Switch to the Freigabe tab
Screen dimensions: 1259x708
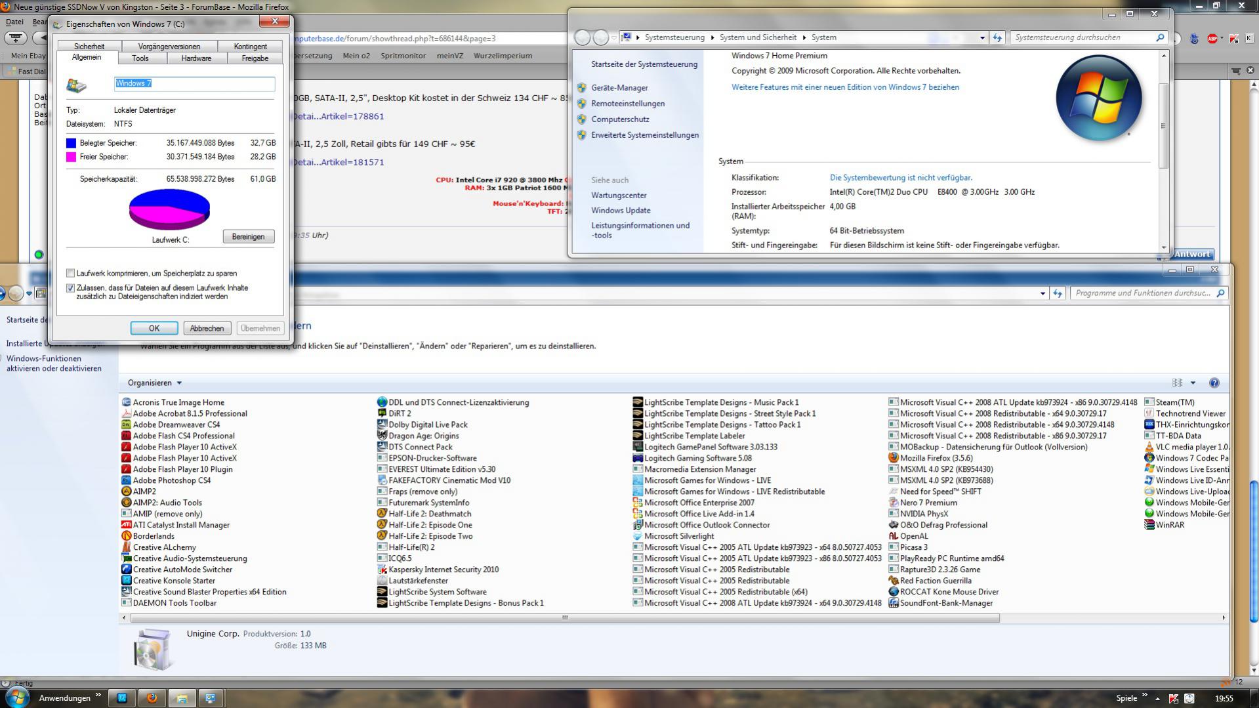point(255,58)
